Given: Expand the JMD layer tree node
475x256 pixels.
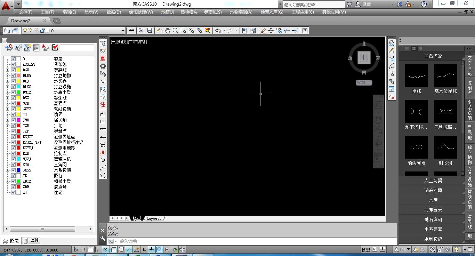Looking at the screenshot, I should 7,120.
